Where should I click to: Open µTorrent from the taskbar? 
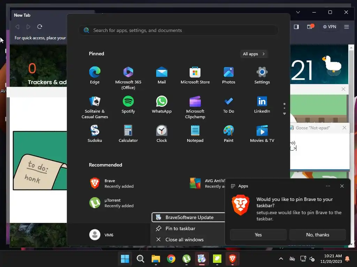pyautogui.click(x=187, y=259)
